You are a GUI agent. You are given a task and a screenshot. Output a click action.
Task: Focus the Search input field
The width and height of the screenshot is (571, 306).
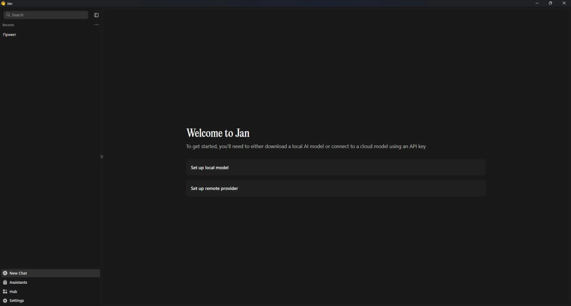(x=49, y=15)
